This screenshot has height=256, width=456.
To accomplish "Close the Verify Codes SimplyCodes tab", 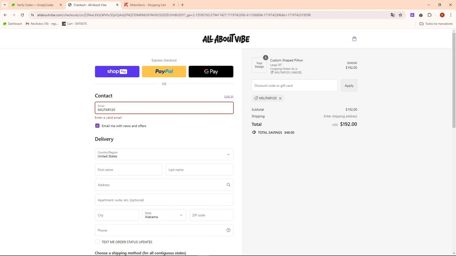I will pos(61,5).
